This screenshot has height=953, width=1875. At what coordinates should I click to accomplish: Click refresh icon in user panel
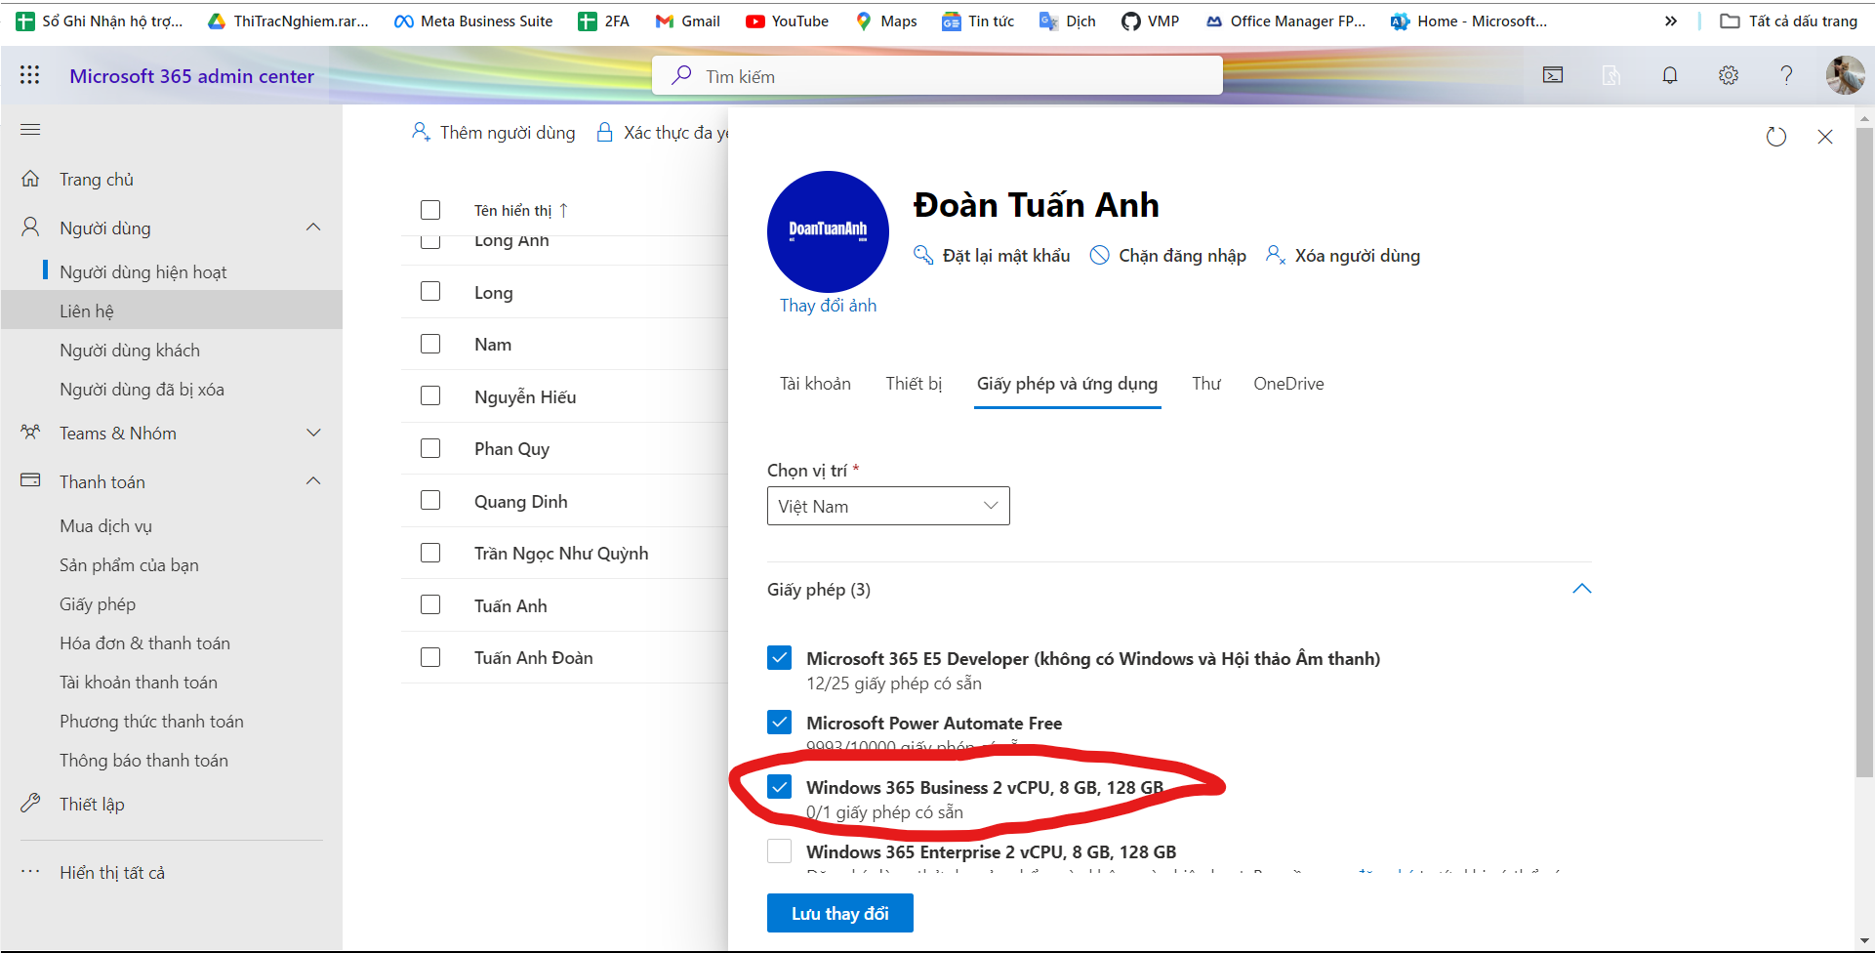[1776, 137]
